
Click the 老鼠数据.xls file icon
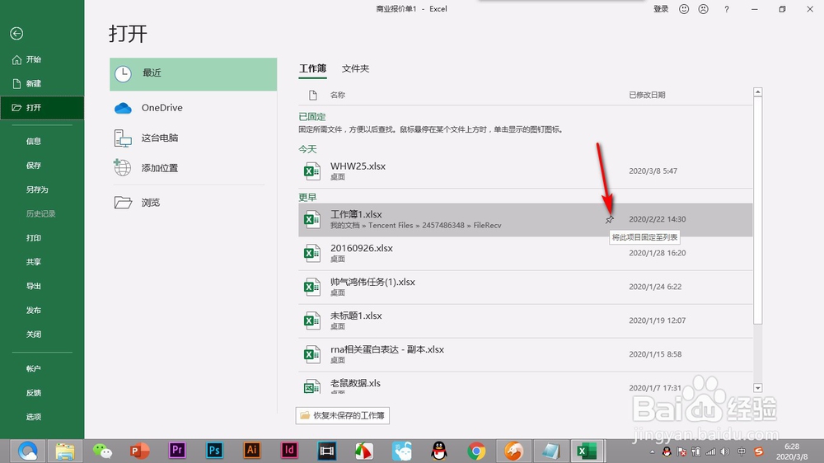tap(311, 387)
